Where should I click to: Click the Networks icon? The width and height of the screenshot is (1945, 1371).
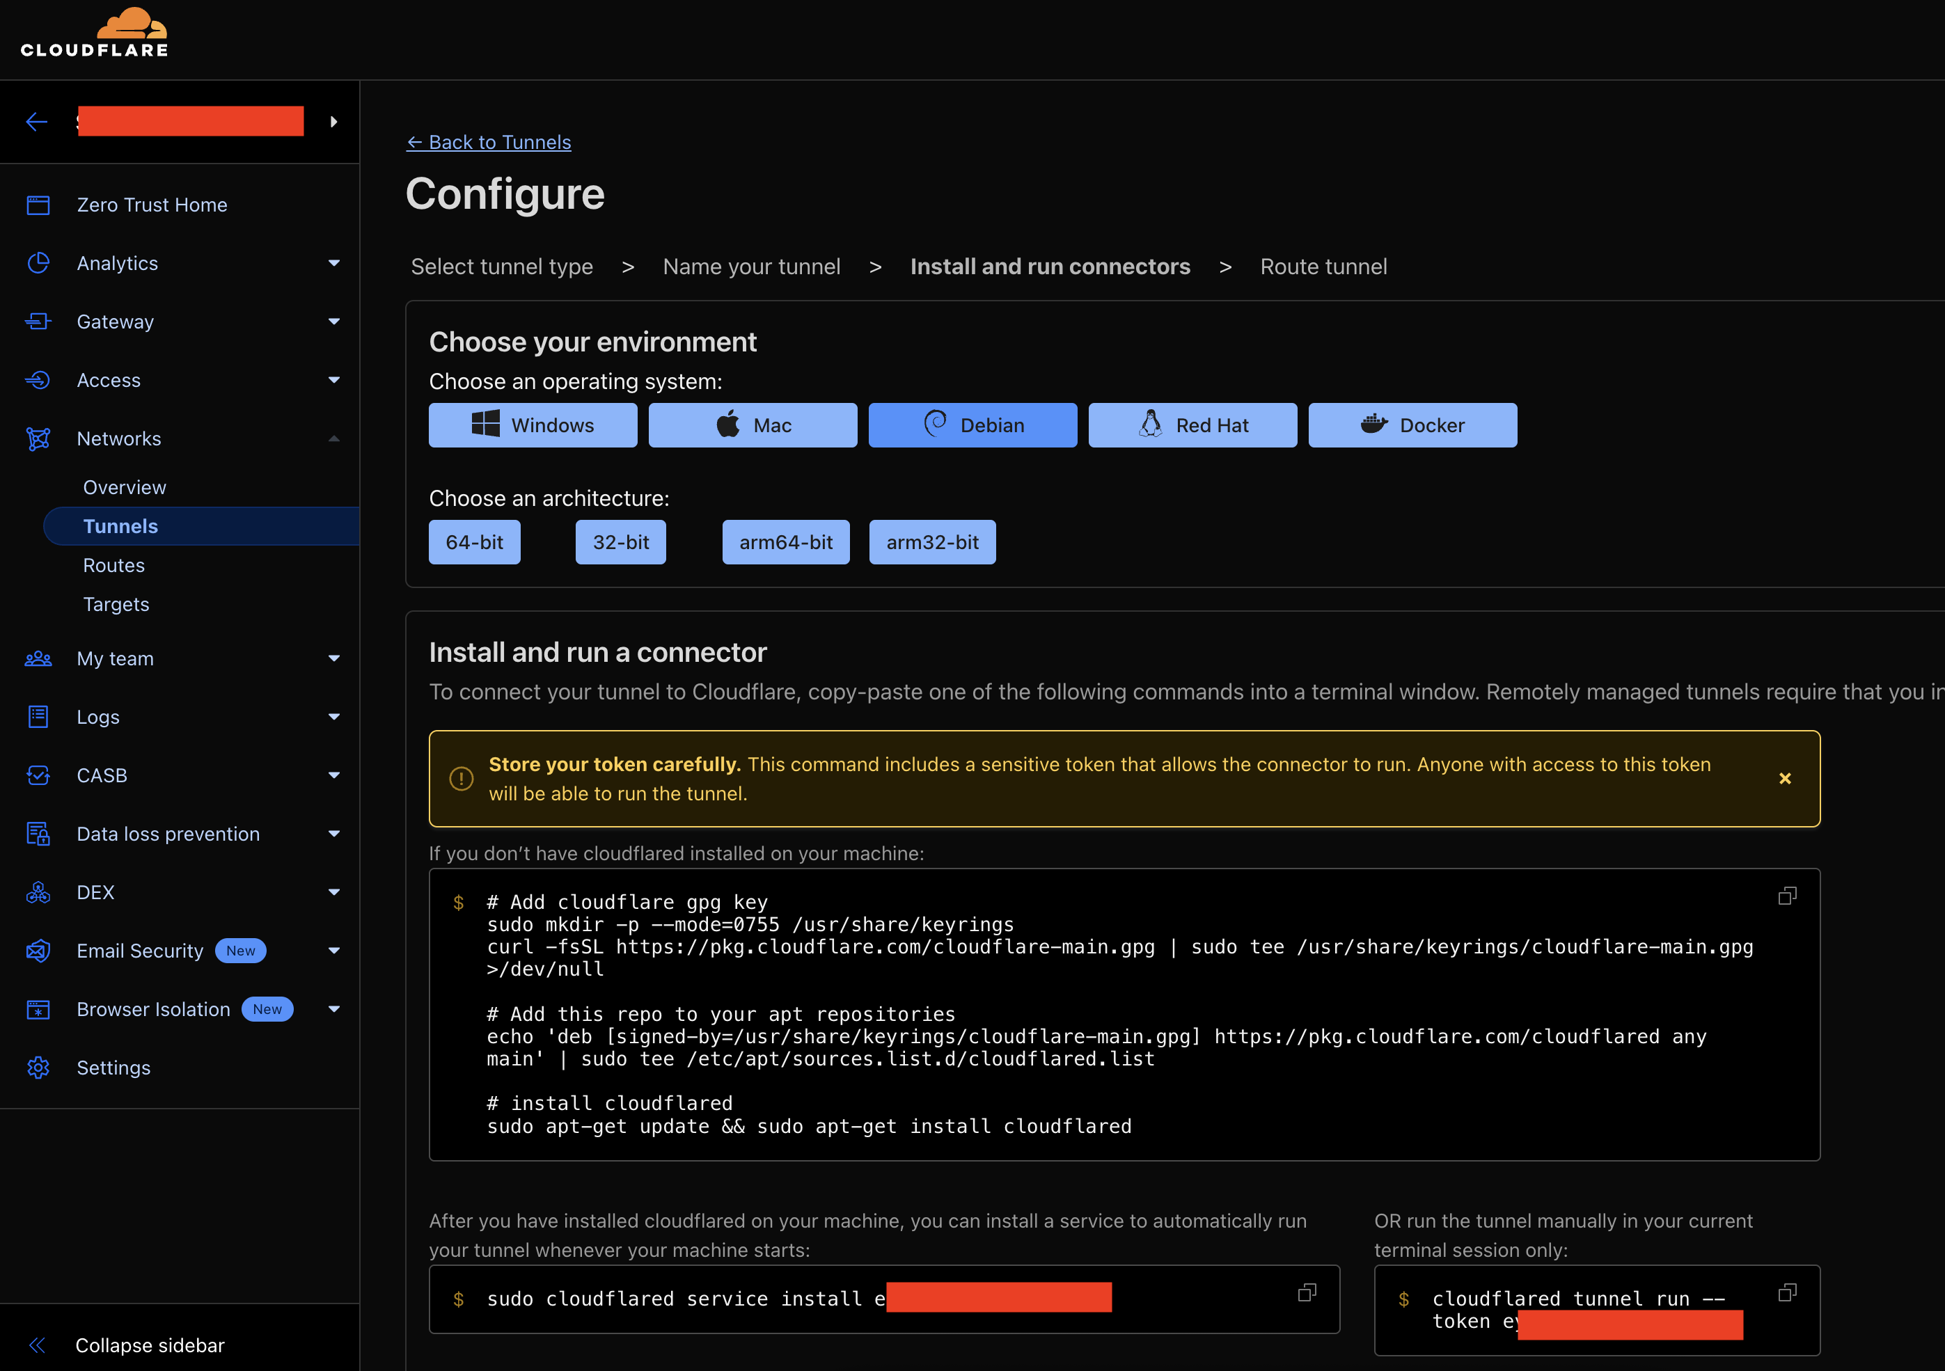[x=38, y=438]
